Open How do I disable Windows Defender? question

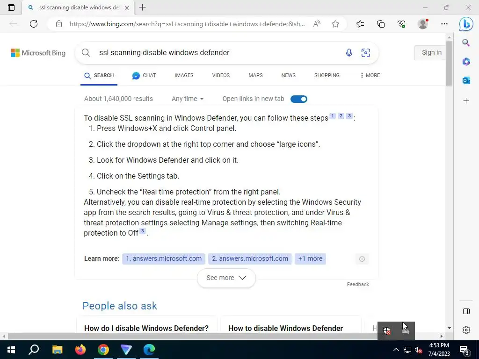tap(146, 328)
